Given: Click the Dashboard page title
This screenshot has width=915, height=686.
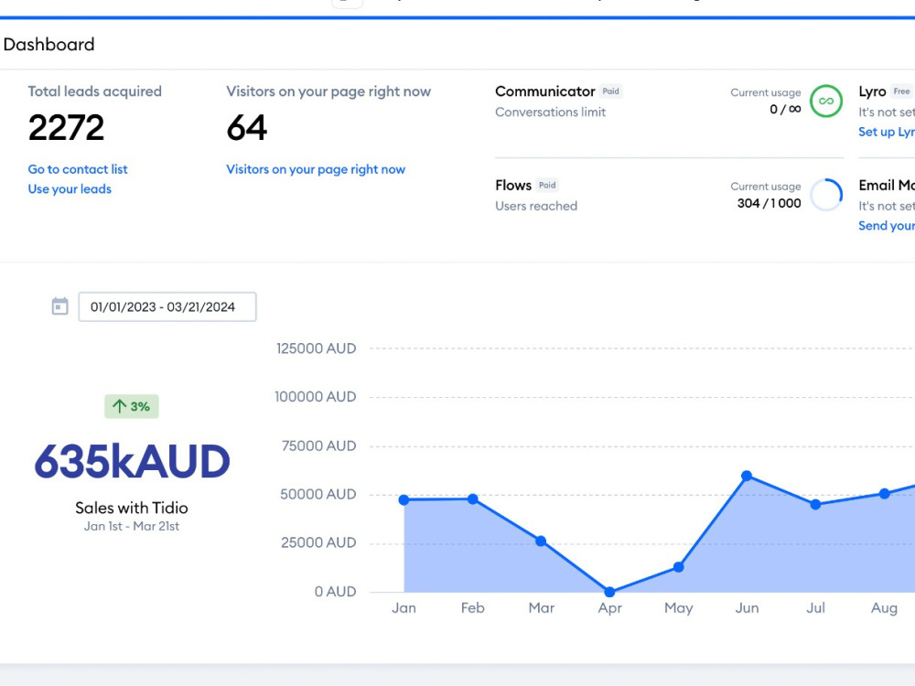Looking at the screenshot, I should 49,44.
